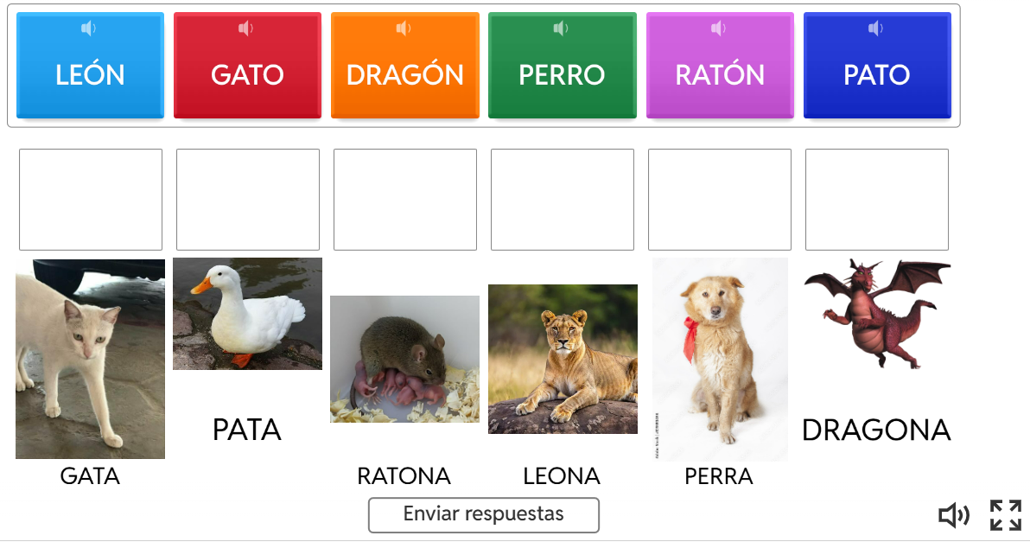Image resolution: width=1030 pixels, height=542 pixels.
Task: Toggle the sound volume icon at bottom right
Action: pos(954,515)
